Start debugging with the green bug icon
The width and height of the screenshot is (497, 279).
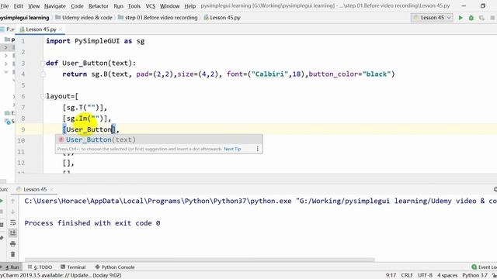(x=471, y=18)
